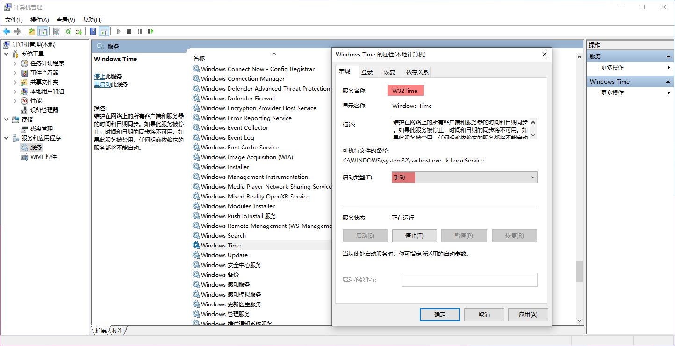Click the Export list toolbar icon
The width and height of the screenshot is (675, 346).
[79, 31]
